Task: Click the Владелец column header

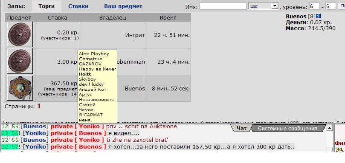Action: point(113,17)
